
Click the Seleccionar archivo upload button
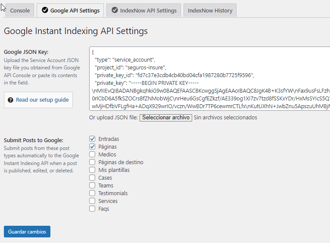(x=166, y=118)
